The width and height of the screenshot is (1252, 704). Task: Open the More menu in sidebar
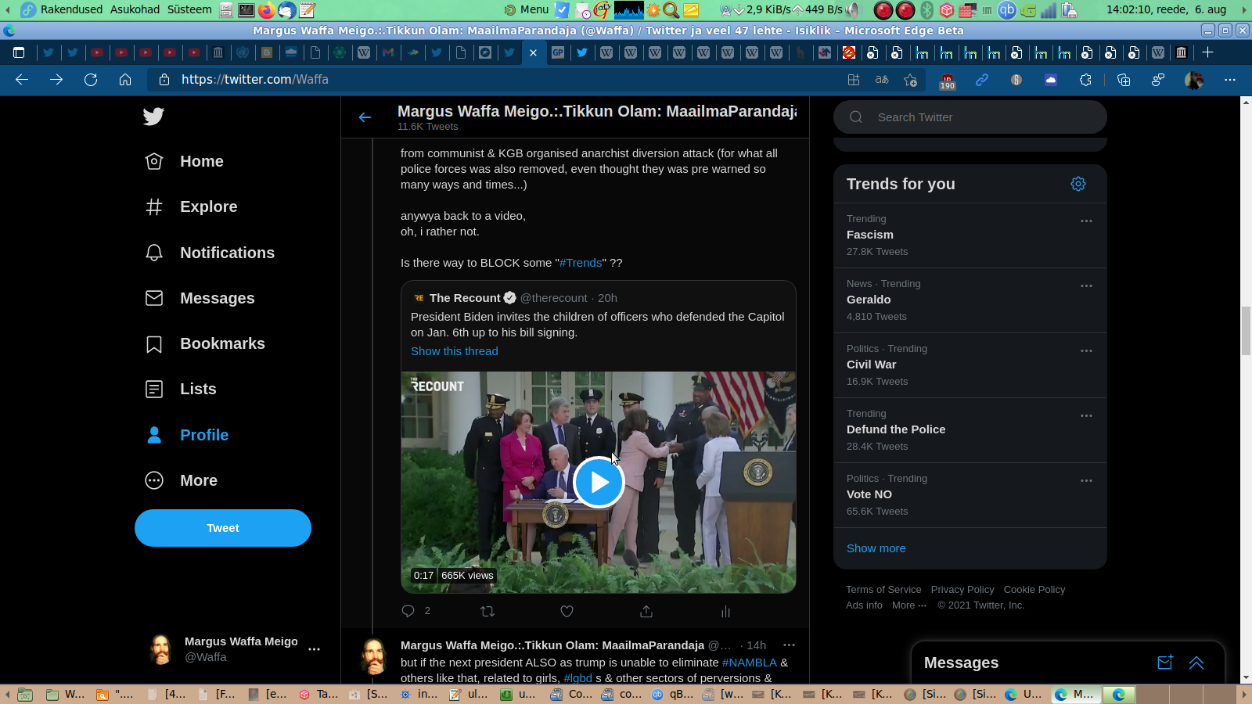[x=199, y=480]
